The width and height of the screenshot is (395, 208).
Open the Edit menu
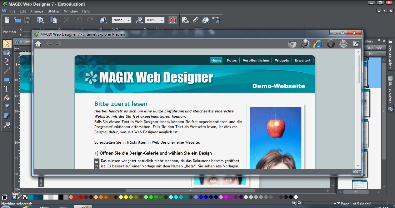(x=23, y=11)
